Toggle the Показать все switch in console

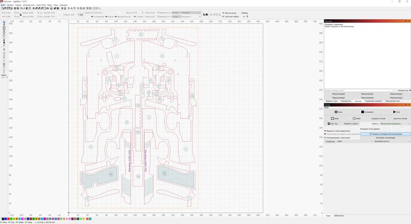[x=410, y=91]
